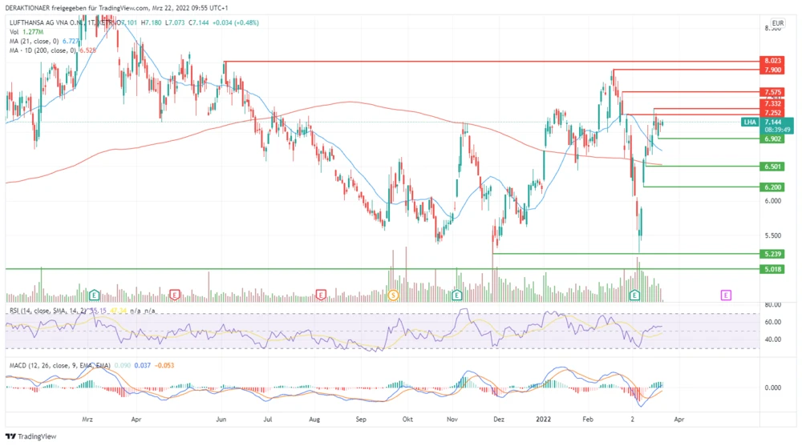Click the countdown timer 08:39:49
Screen dimensions: 802x446
point(777,131)
